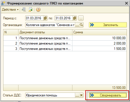Select row 3 payment document cell
The image size is (130, 102).
(x=45, y=49)
